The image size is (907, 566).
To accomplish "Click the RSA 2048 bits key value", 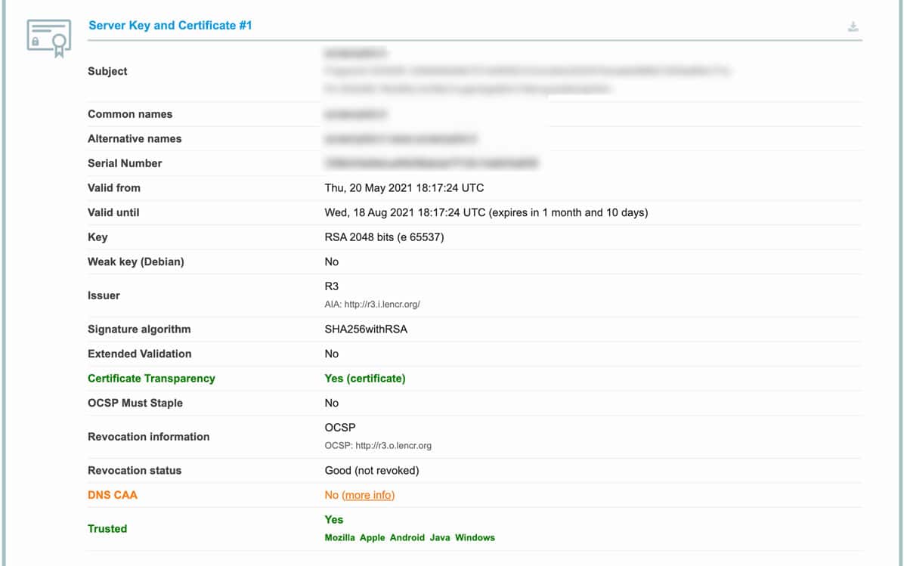I will click(x=384, y=237).
